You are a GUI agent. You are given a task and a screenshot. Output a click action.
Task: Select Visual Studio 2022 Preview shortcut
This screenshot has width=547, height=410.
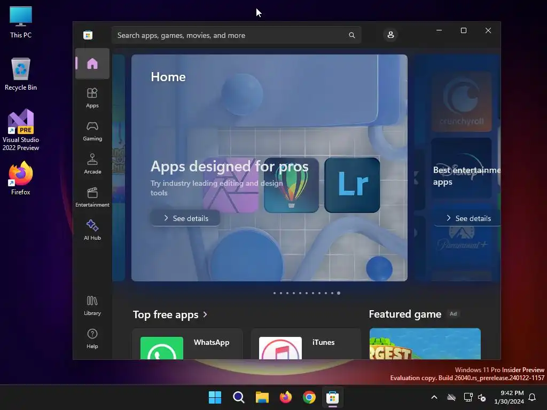(21, 130)
